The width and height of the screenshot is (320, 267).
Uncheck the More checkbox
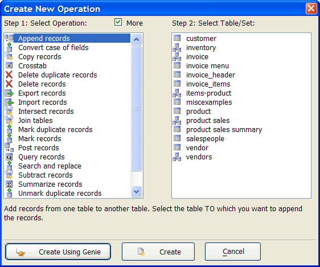click(118, 22)
